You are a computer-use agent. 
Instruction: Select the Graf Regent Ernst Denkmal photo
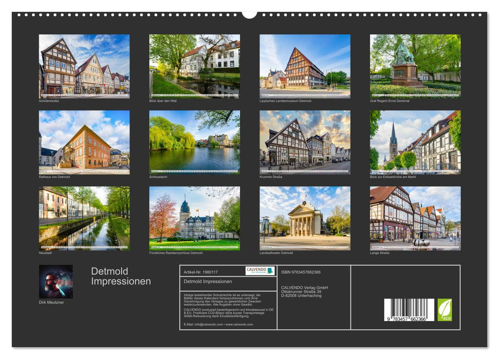415,66
